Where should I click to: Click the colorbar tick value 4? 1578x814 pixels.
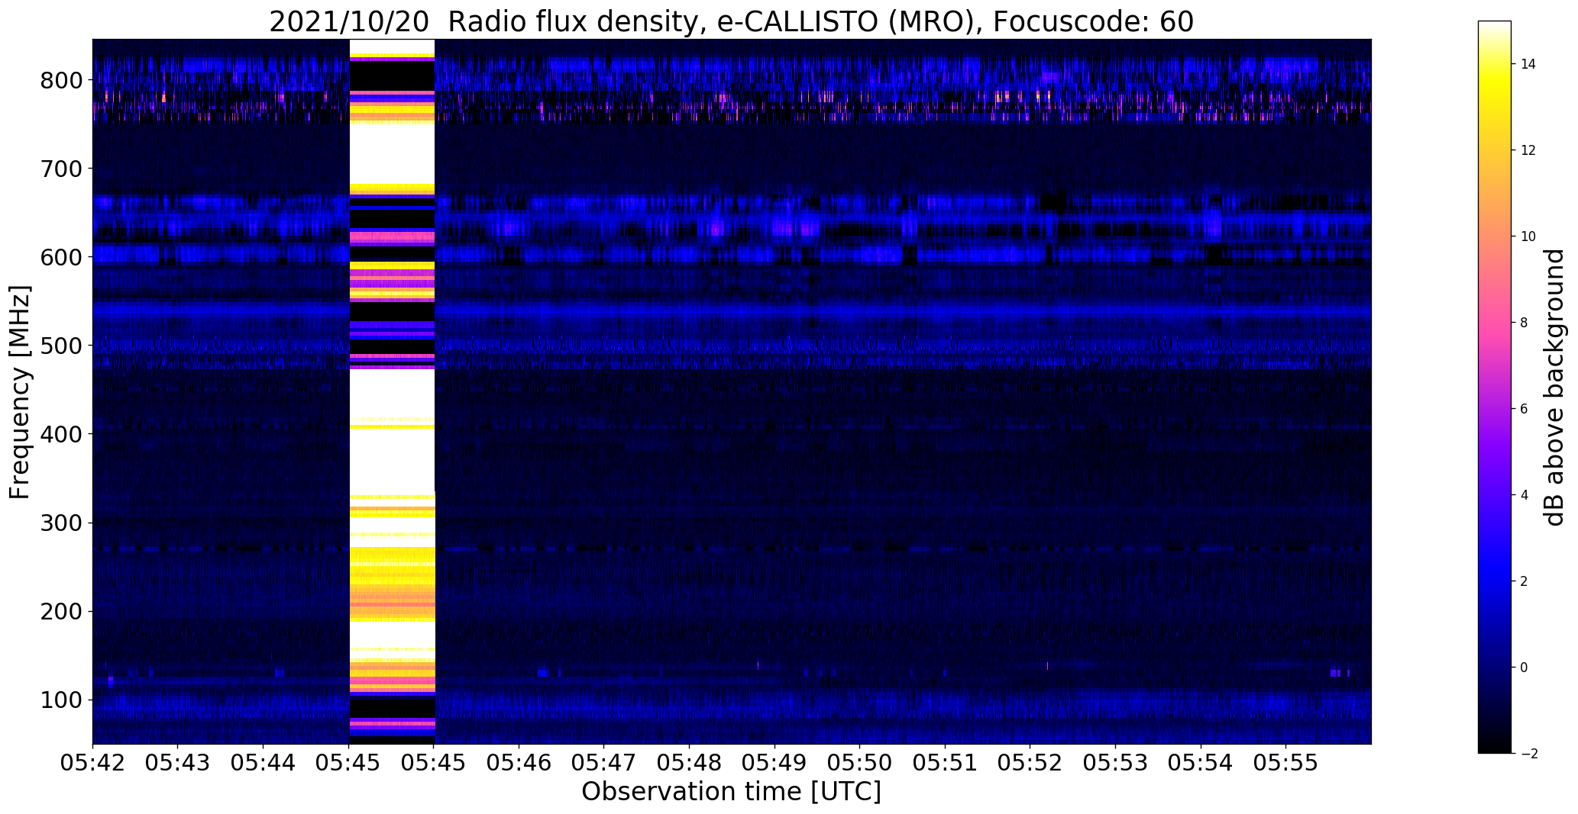click(1525, 495)
